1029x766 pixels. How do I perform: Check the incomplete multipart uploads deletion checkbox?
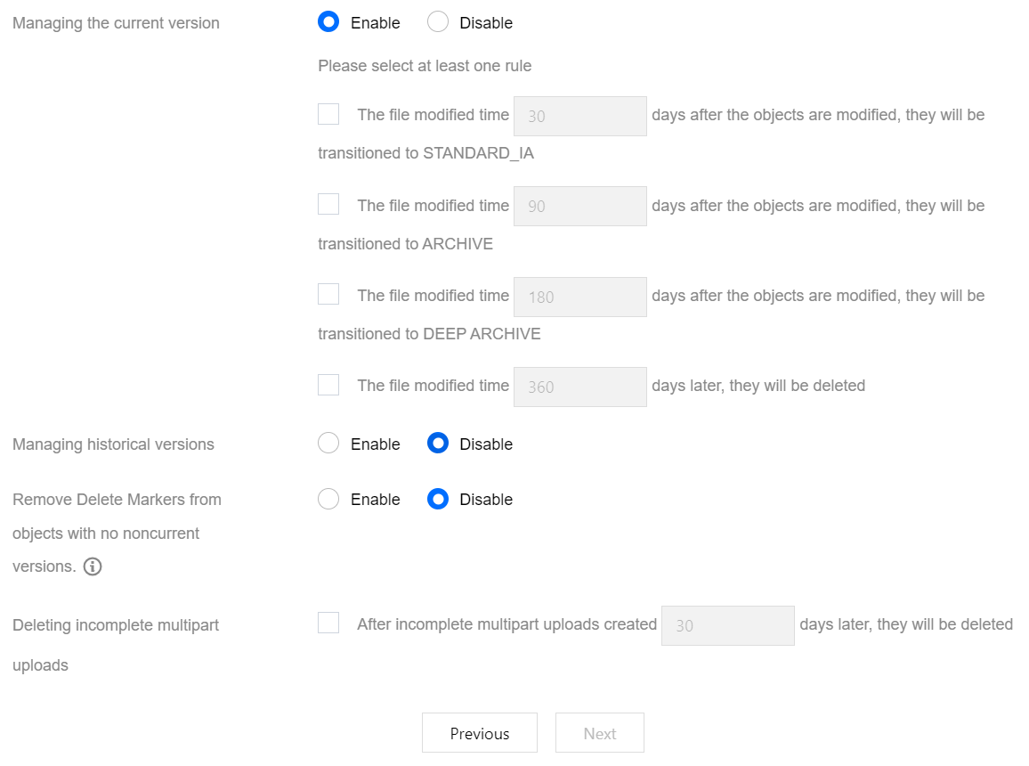328,623
